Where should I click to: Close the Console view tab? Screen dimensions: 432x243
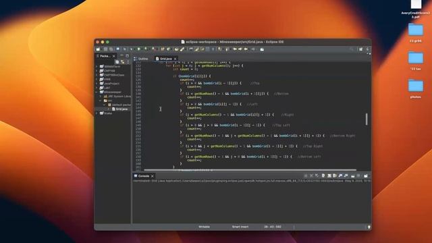point(153,175)
